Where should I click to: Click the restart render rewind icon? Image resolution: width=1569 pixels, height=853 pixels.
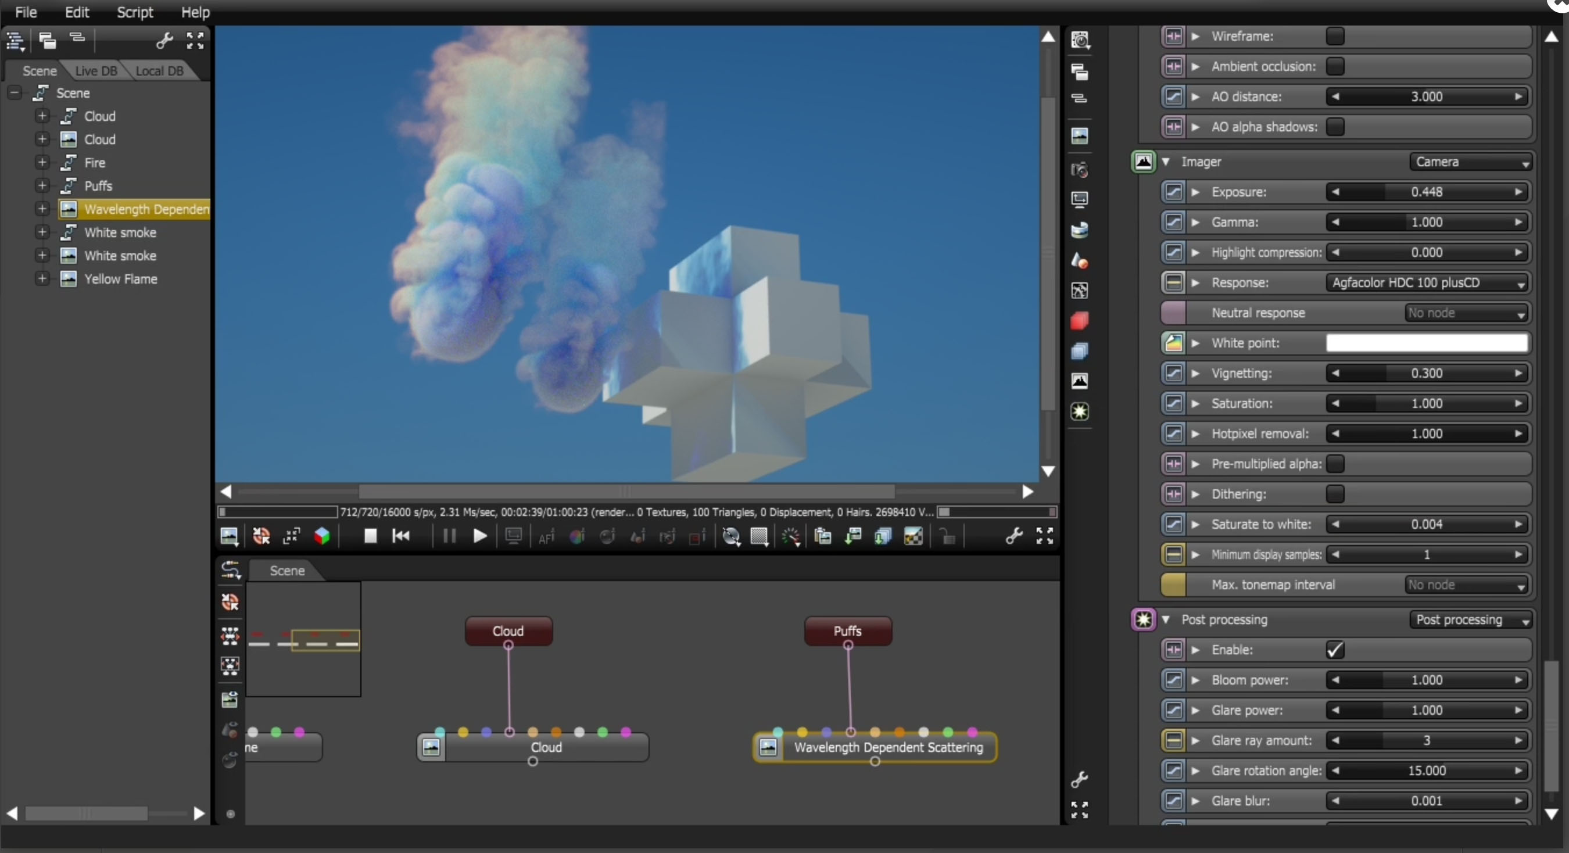[x=401, y=536]
